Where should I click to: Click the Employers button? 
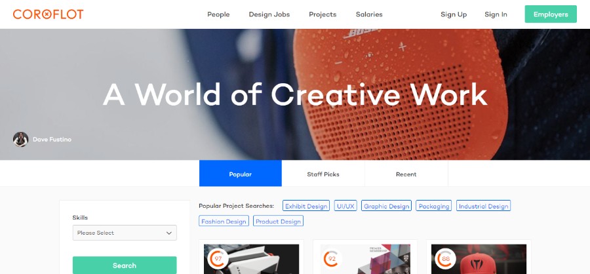point(551,14)
